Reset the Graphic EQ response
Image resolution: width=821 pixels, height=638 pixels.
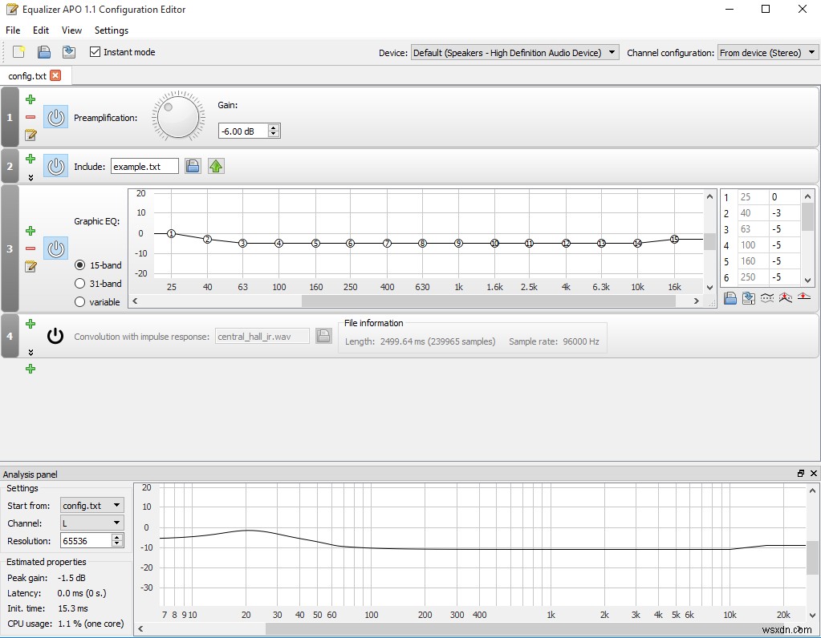point(803,297)
